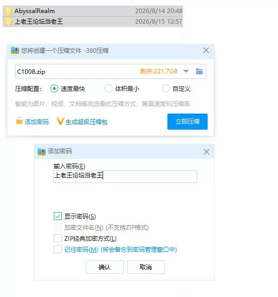The width and height of the screenshot is (278, 297).
Task: Open the browse folder icon beside C1008.zip
Action: pos(199,71)
